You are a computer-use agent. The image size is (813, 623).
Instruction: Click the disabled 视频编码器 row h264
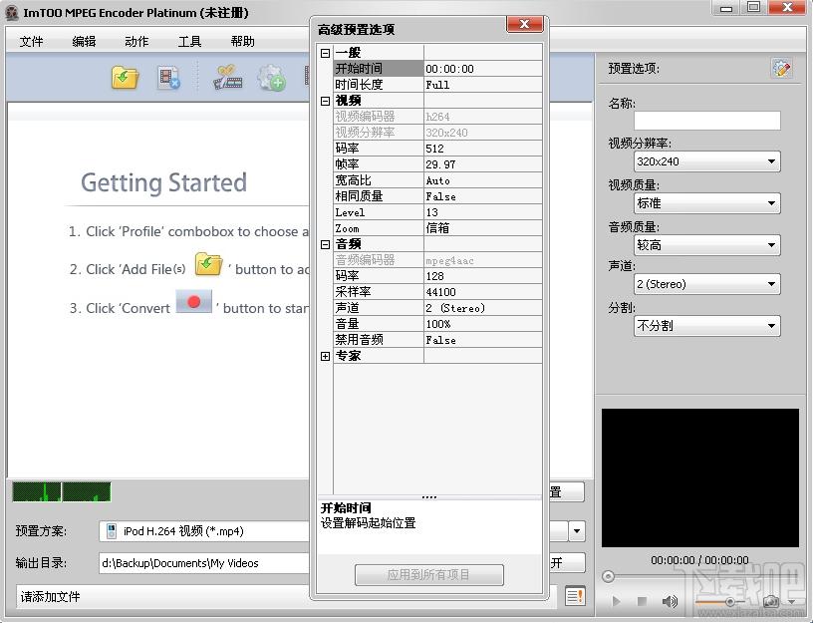(x=437, y=117)
